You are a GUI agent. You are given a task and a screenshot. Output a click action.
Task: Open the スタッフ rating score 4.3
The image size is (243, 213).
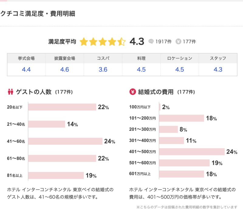tap(218, 70)
